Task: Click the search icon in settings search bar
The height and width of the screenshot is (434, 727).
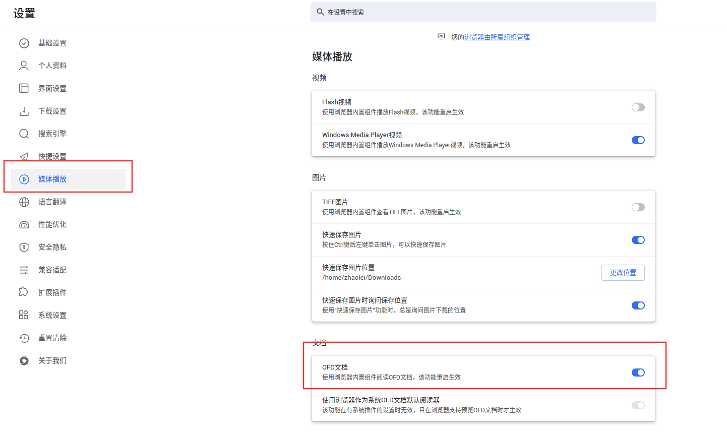Action: point(320,12)
